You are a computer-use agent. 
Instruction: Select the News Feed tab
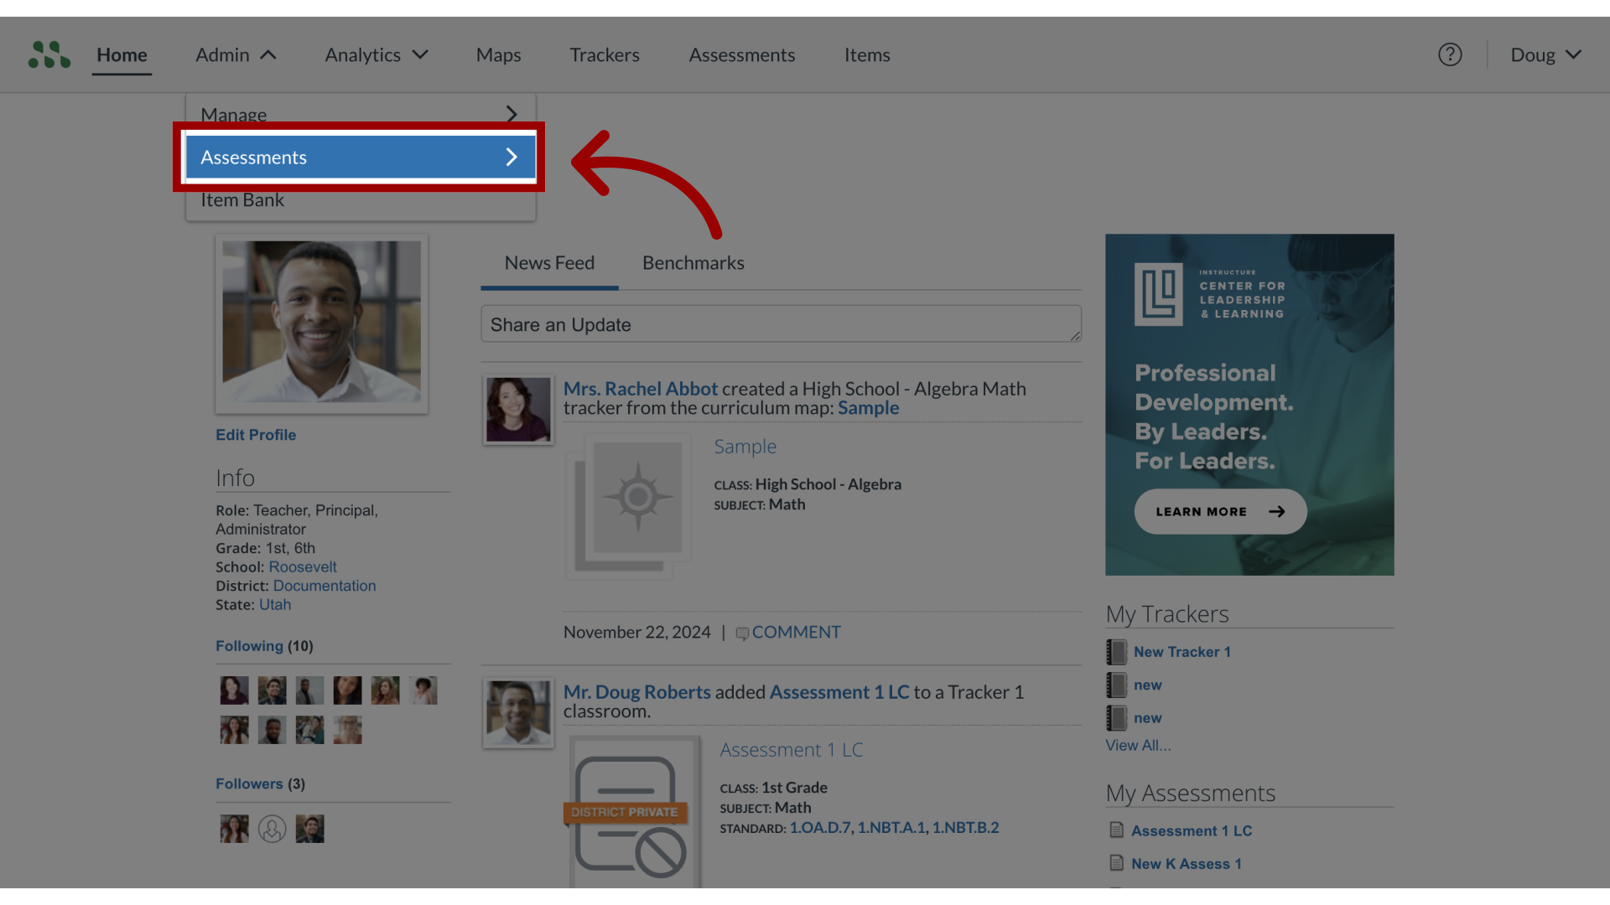549,262
